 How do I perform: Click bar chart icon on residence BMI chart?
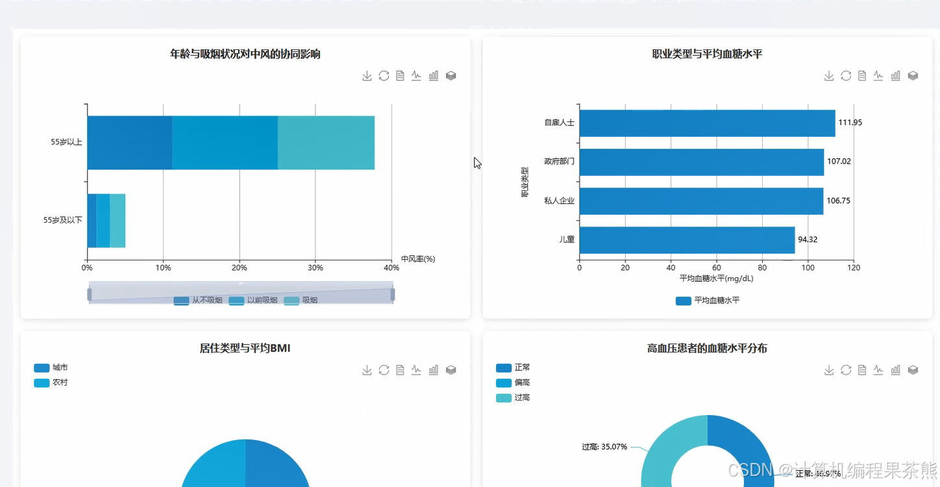click(434, 370)
